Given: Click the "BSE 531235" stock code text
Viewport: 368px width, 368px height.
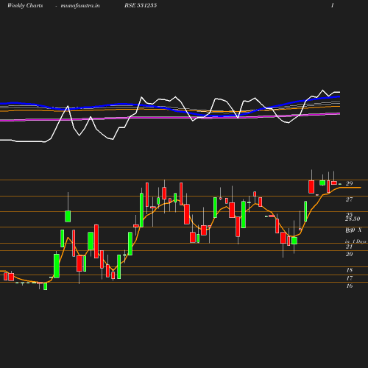Looking at the screenshot, I should tap(141, 5).
